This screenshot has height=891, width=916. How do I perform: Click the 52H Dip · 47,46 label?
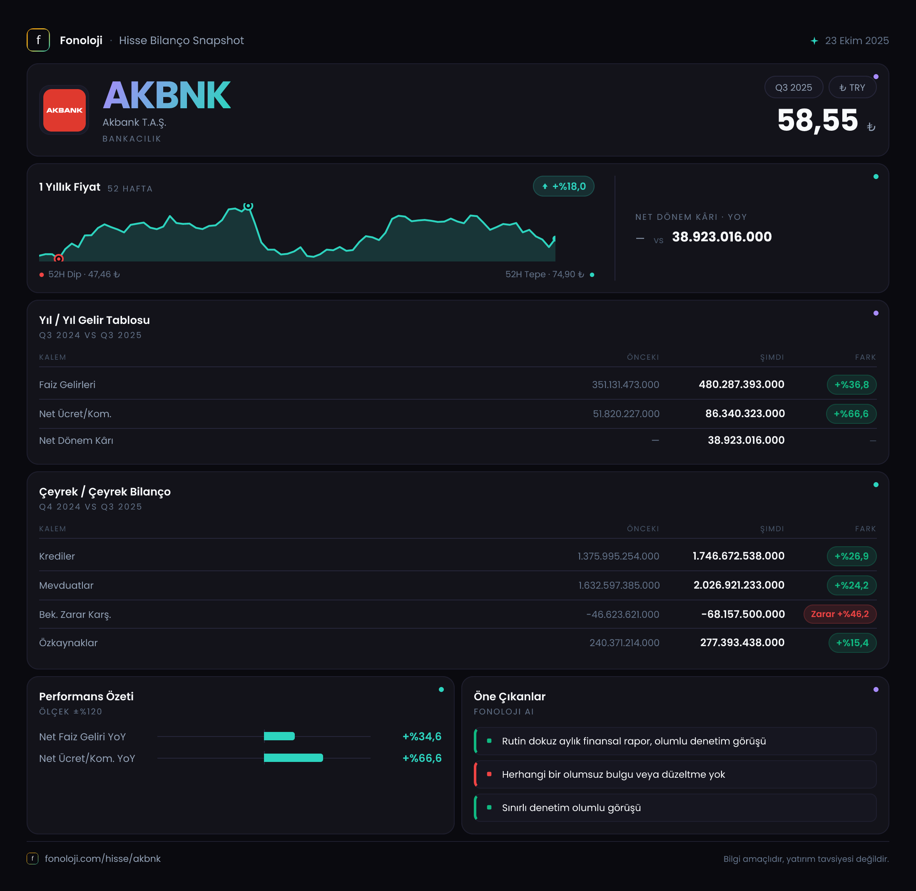pos(84,274)
